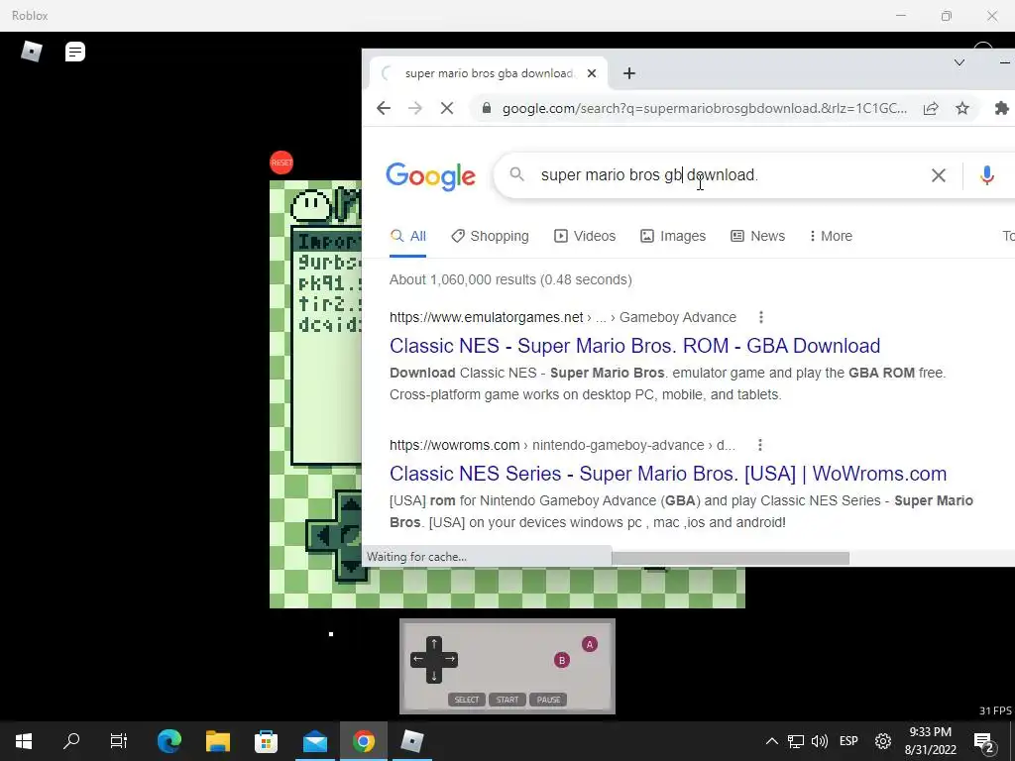The width and height of the screenshot is (1015, 761).
Task: Click the site lock icon in the address bar
Action: coord(487,108)
